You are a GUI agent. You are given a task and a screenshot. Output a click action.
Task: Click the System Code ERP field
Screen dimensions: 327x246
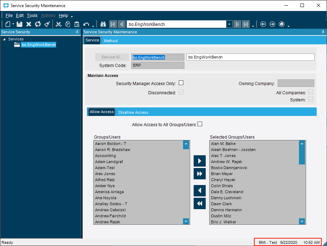pyautogui.click(x=158, y=65)
